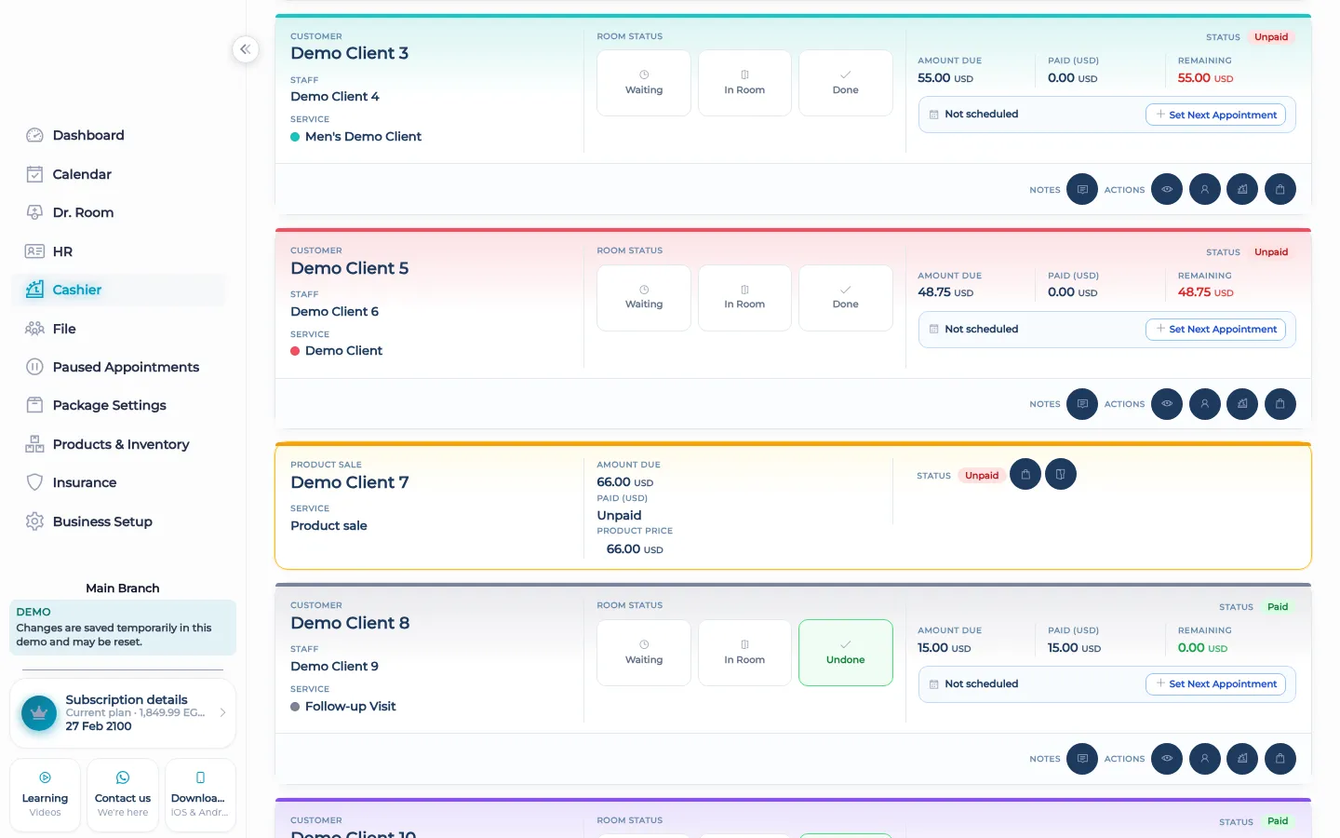Click the Insurance shield icon

[34, 482]
